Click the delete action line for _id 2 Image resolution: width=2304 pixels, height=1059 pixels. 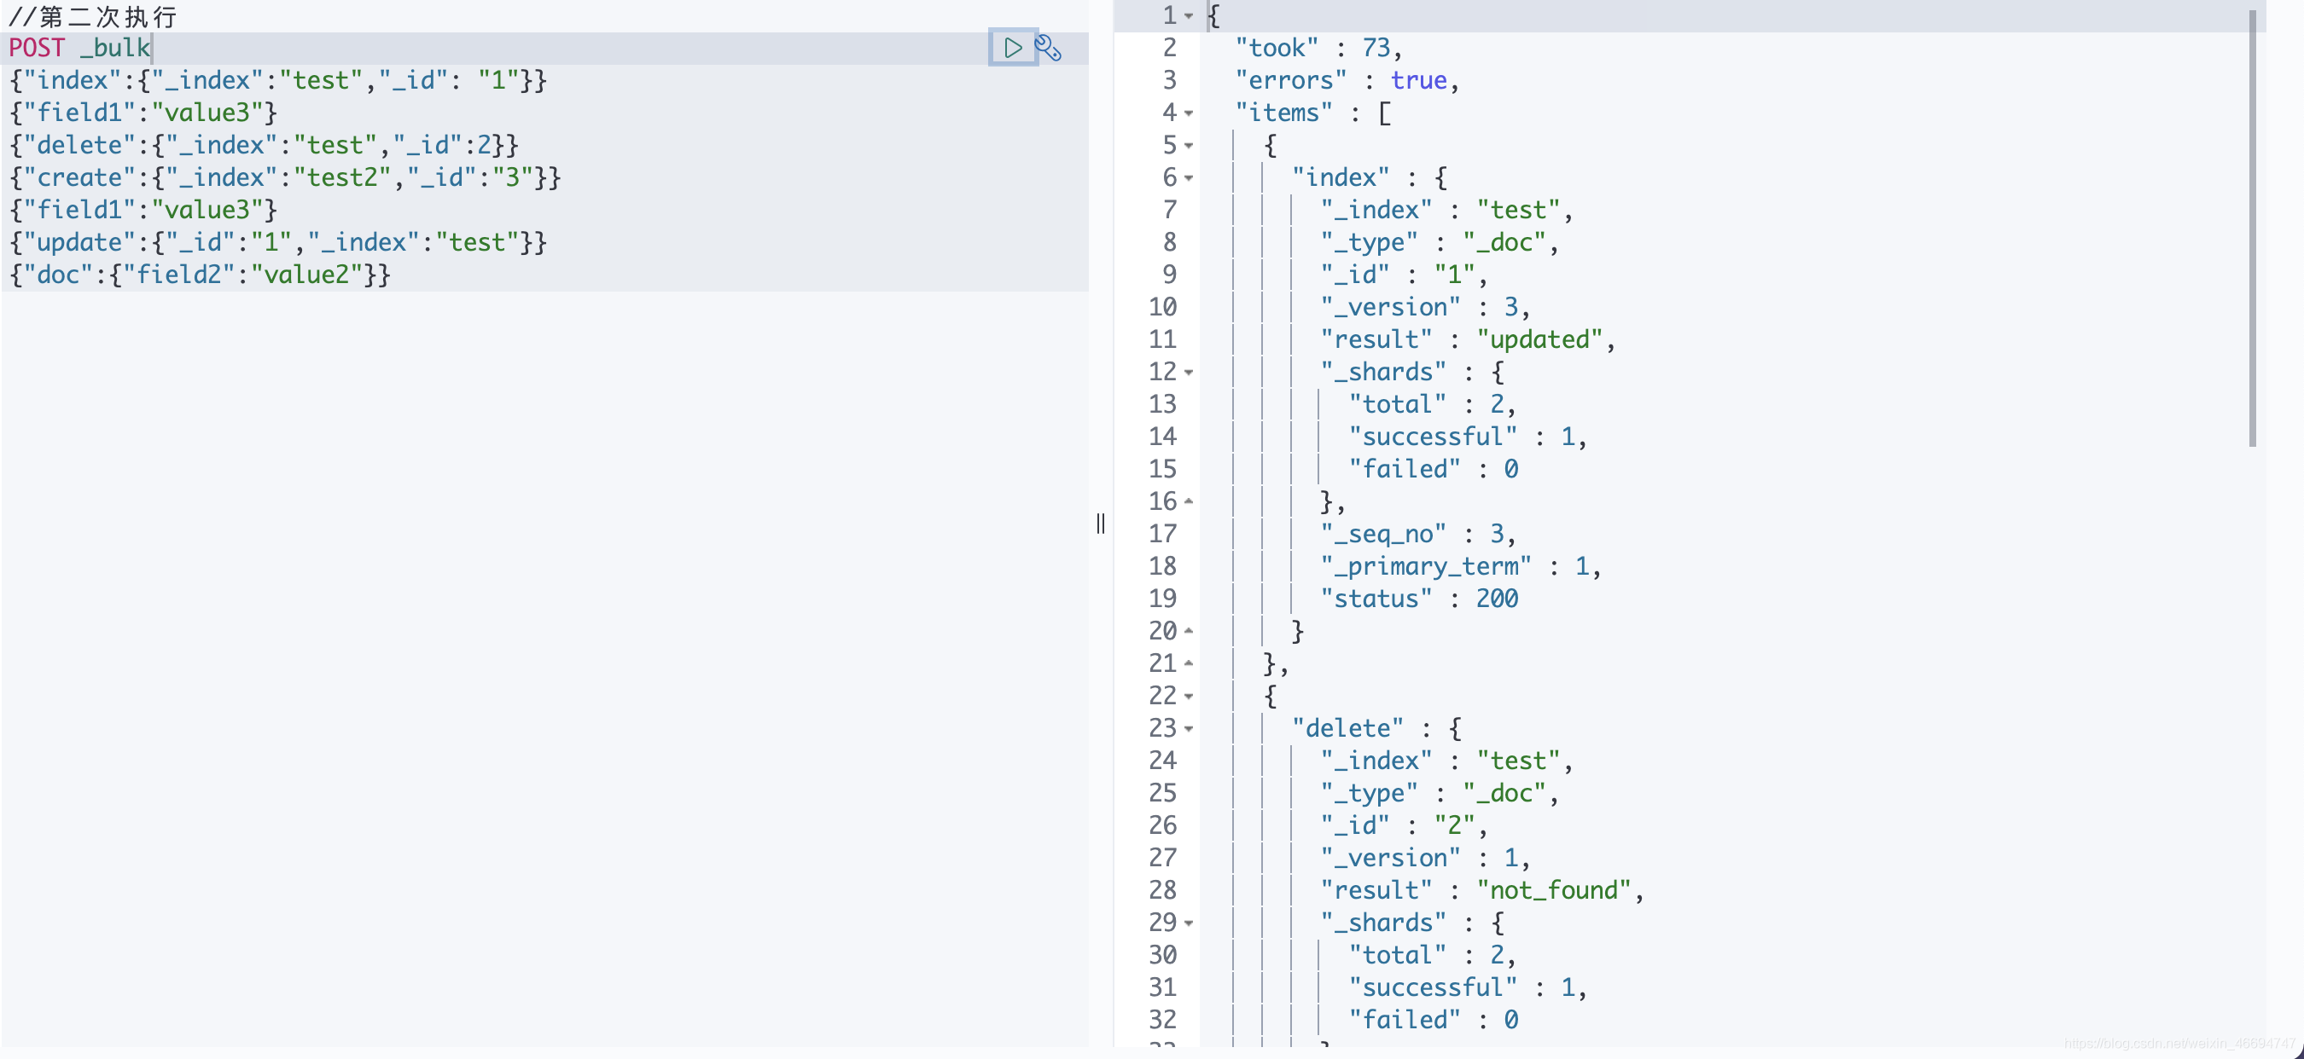coord(264,145)
